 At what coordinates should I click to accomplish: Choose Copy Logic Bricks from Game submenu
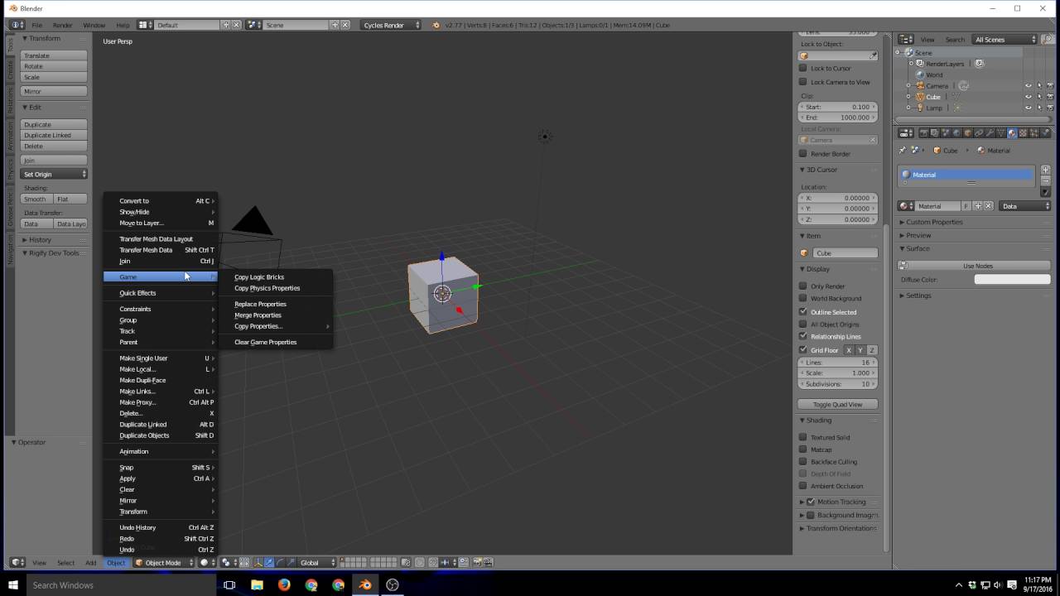[x=259, y=277]
